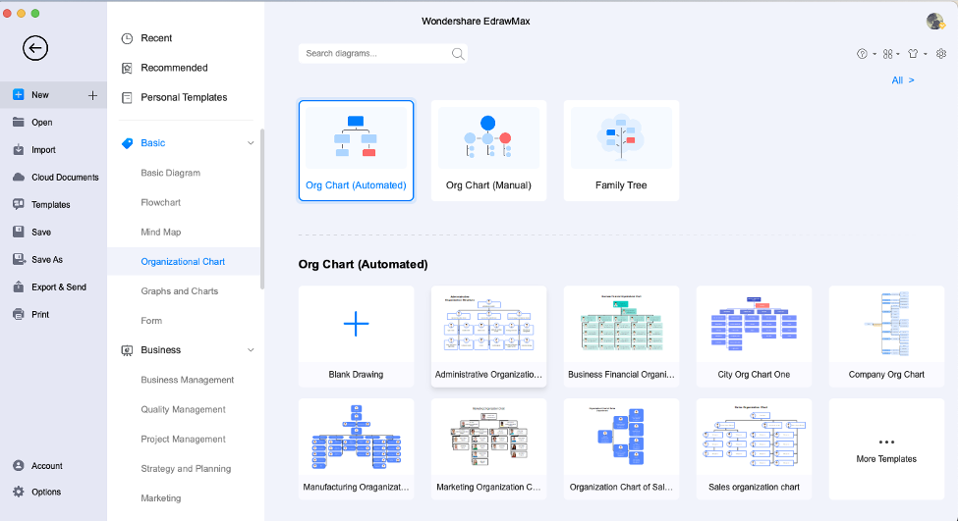Choose Family Tree card
This screenshot has height=521, width=960.
[x=621, y=150]
